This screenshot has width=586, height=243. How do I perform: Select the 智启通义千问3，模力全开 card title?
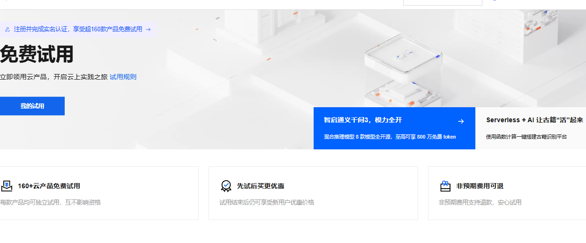click(363, 120)
